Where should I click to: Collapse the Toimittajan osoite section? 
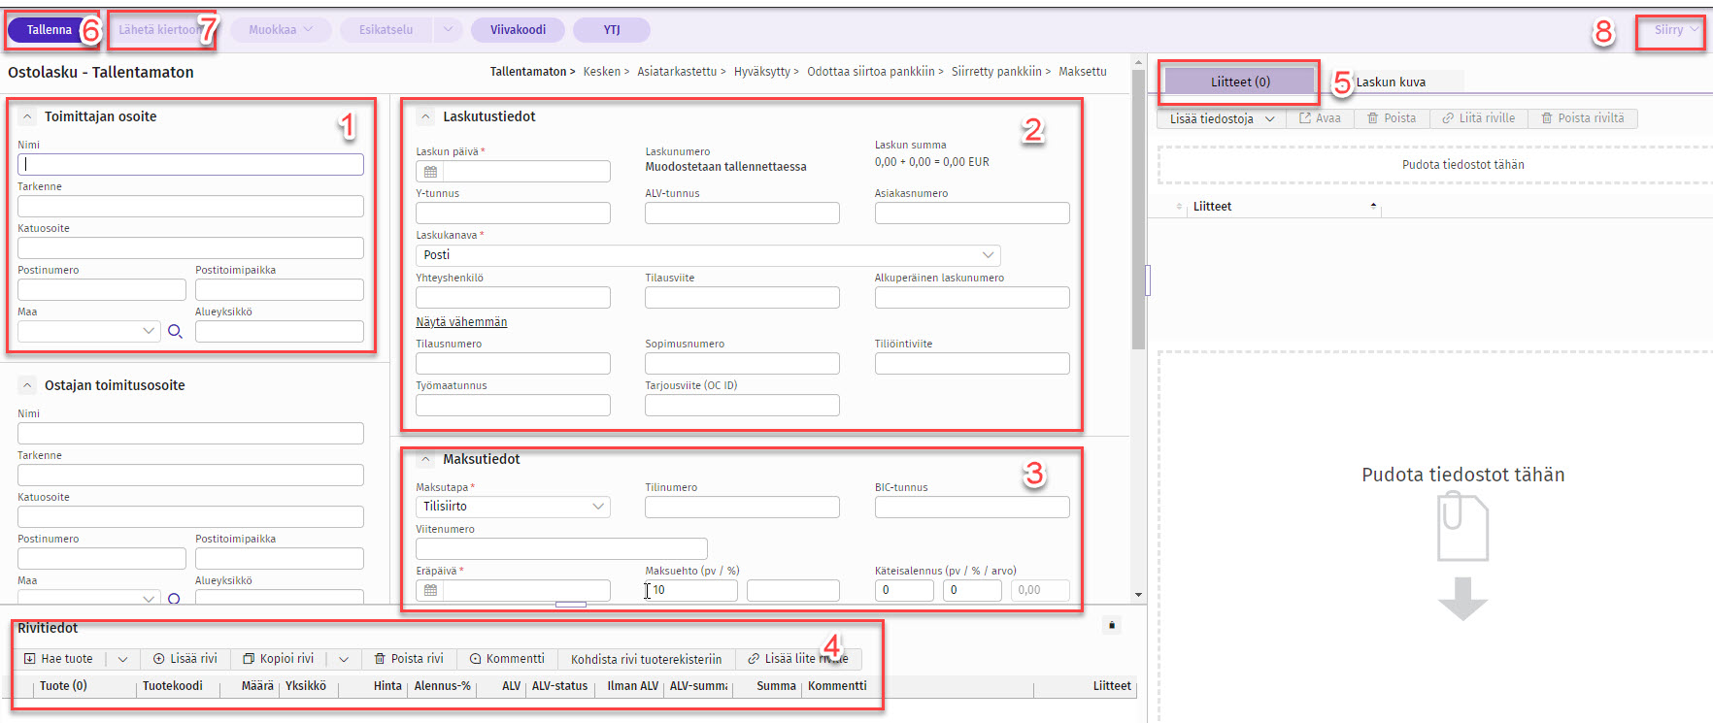pyautogui.click(x=27, y=116)
